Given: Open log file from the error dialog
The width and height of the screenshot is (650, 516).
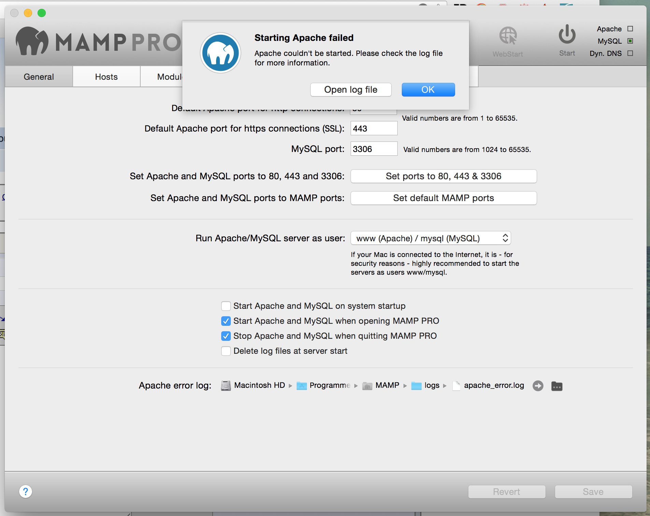Looking at the screenshot, I should coord(351,90).
